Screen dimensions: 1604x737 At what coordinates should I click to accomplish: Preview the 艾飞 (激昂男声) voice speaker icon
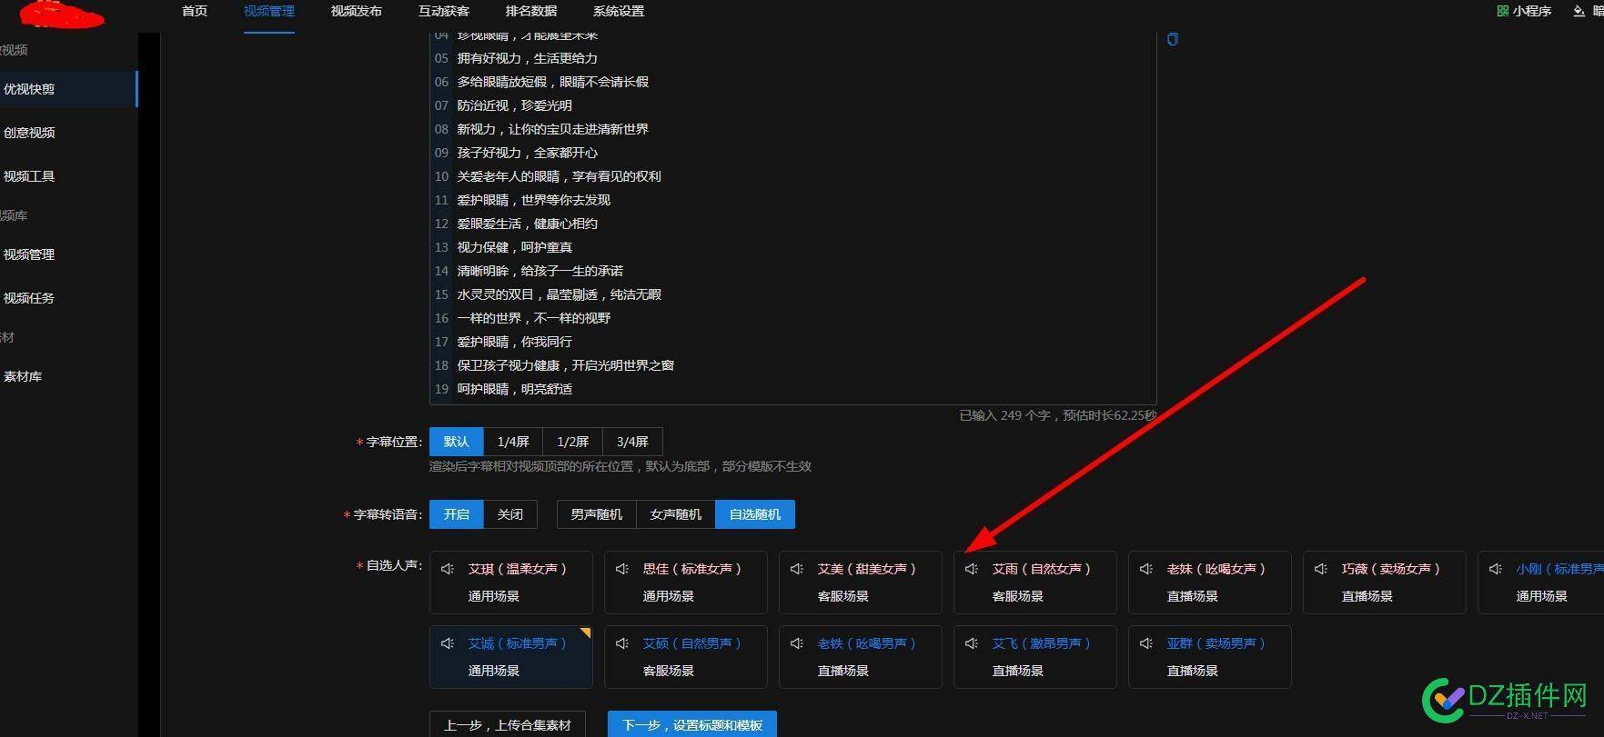pos(972,643)
